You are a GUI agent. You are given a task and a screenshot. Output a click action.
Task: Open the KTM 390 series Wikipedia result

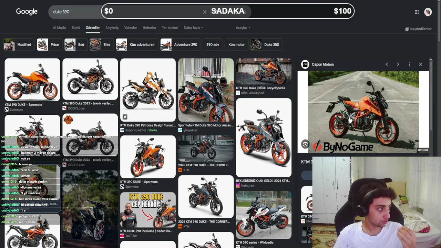(255, 242)
